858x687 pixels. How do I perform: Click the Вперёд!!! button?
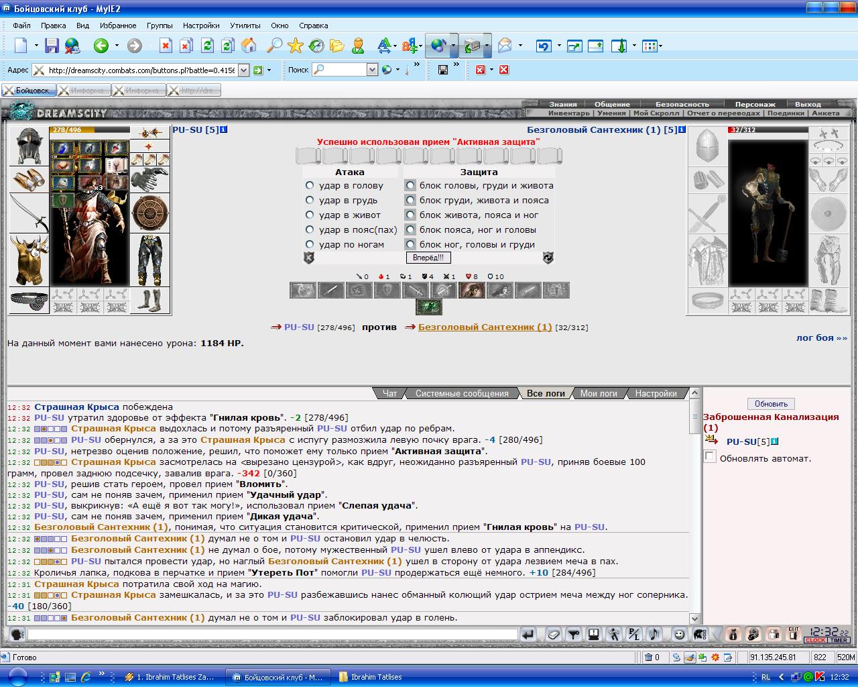point(428,258)
